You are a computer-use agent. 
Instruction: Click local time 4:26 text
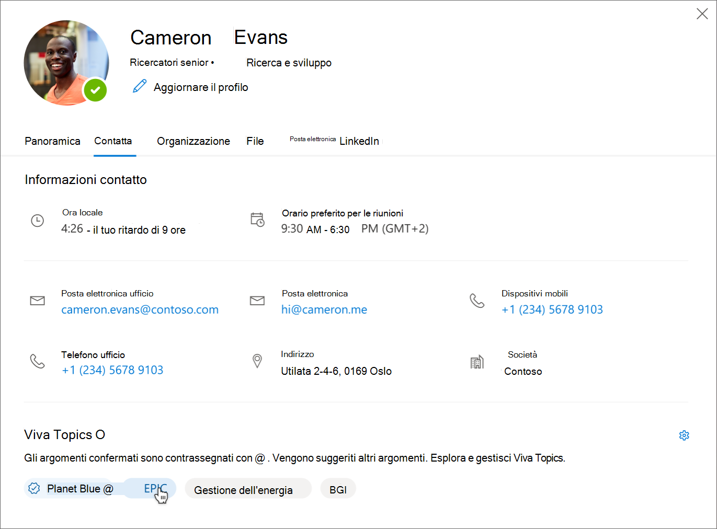pos(72,229)
